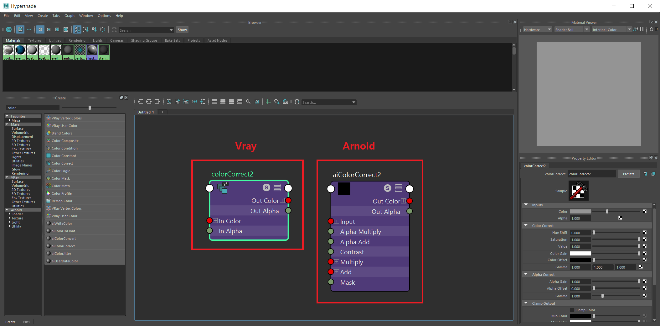
Task: Collapse the VRay category in Create panel
Action: pyautogui.click(x=7, y=177)
